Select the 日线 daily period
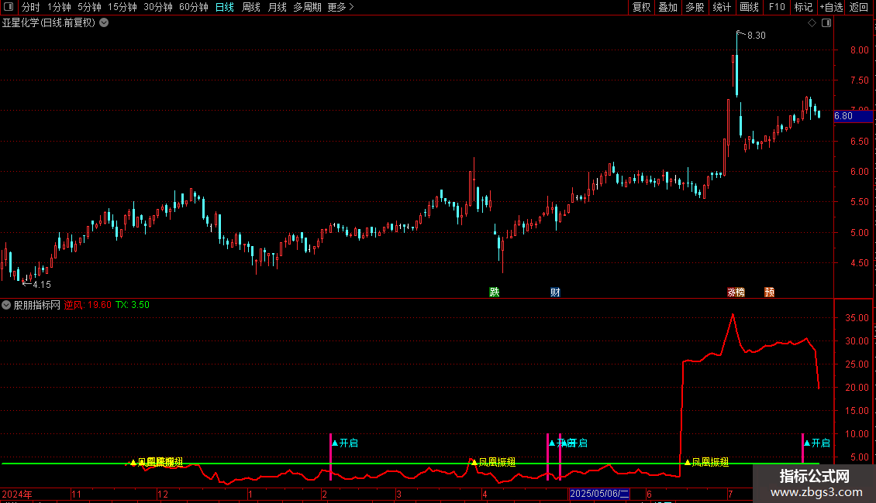The height and width of the screenshot is (503, 876). point(225,7)
